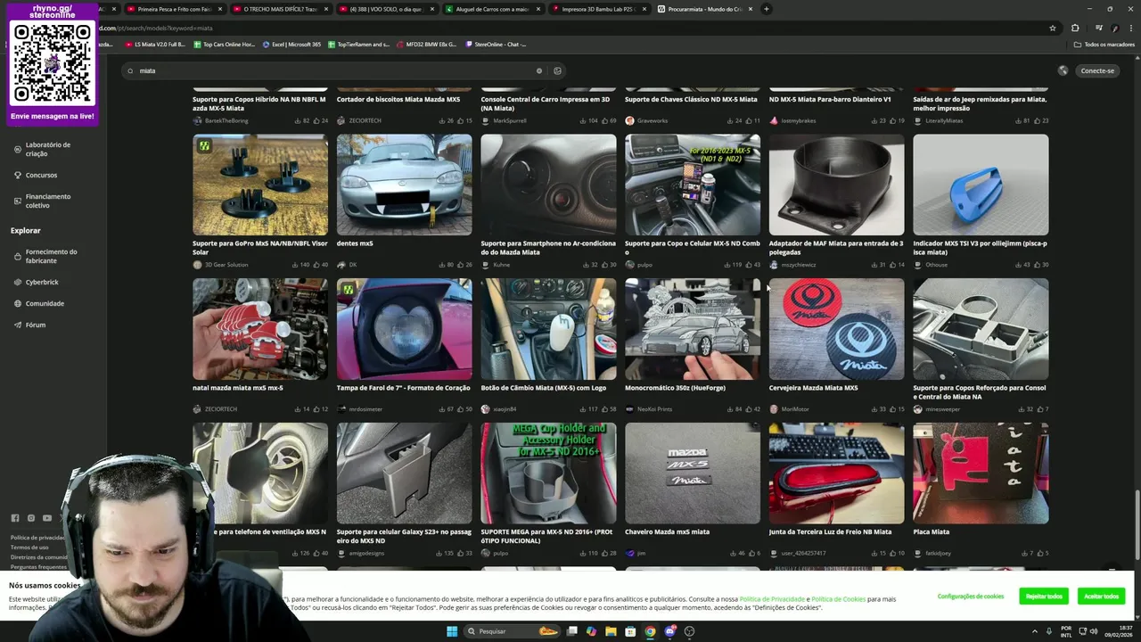Click the like icon on 'dentes mx5' card
This screenshot has height=642, width=1141.
click(x=460, y=265)
